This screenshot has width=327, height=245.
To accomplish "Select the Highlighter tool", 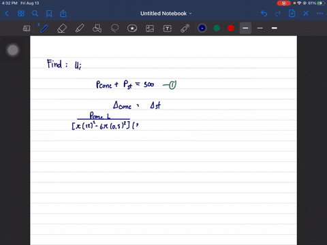I will pyautogui.click(x=80, y=29).
